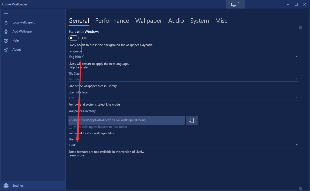Maximize the X Live Wallpaper window
Viewport: 310px width, 191px height.
point(296,4)
